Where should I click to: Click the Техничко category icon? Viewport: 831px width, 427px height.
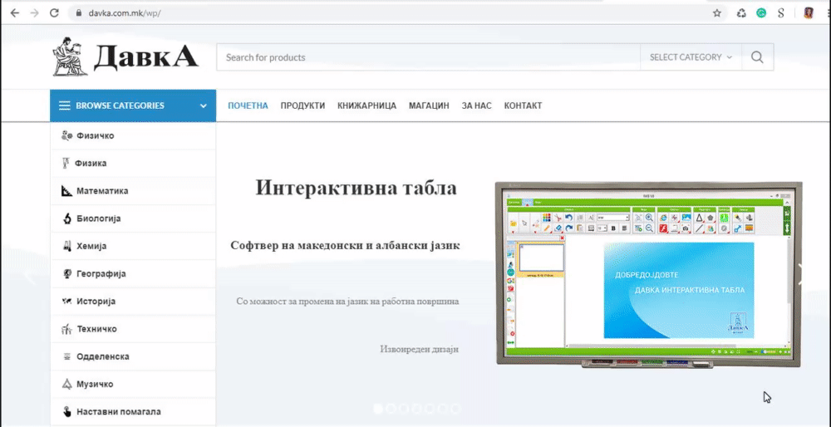[66, 329]
